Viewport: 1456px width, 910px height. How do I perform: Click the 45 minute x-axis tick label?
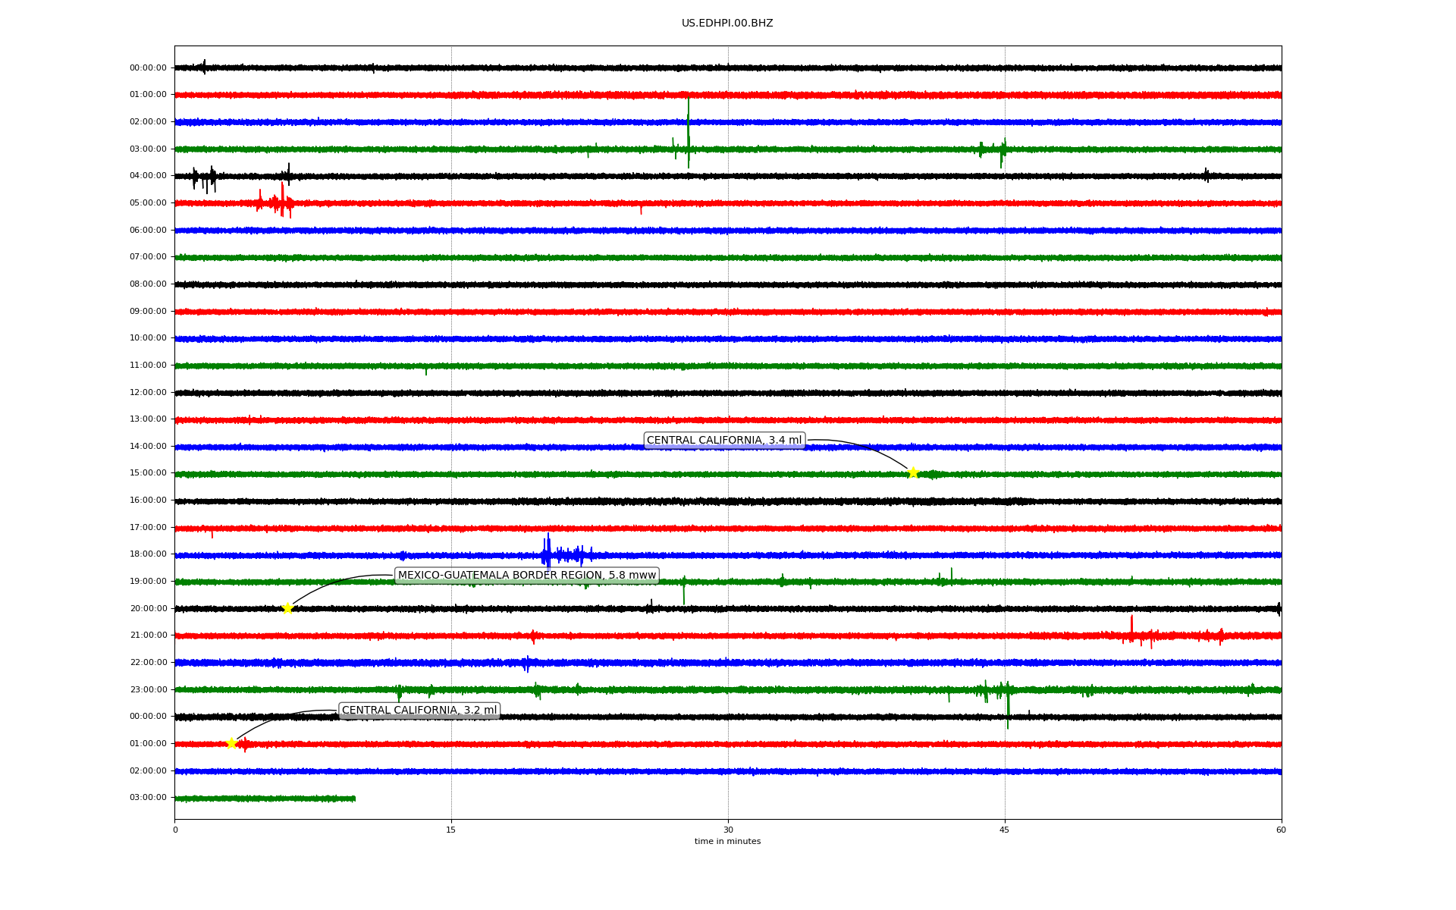point(1005,830)
